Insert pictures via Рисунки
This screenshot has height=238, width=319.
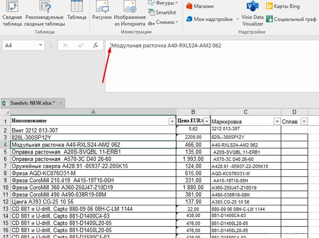coord(102,10)
